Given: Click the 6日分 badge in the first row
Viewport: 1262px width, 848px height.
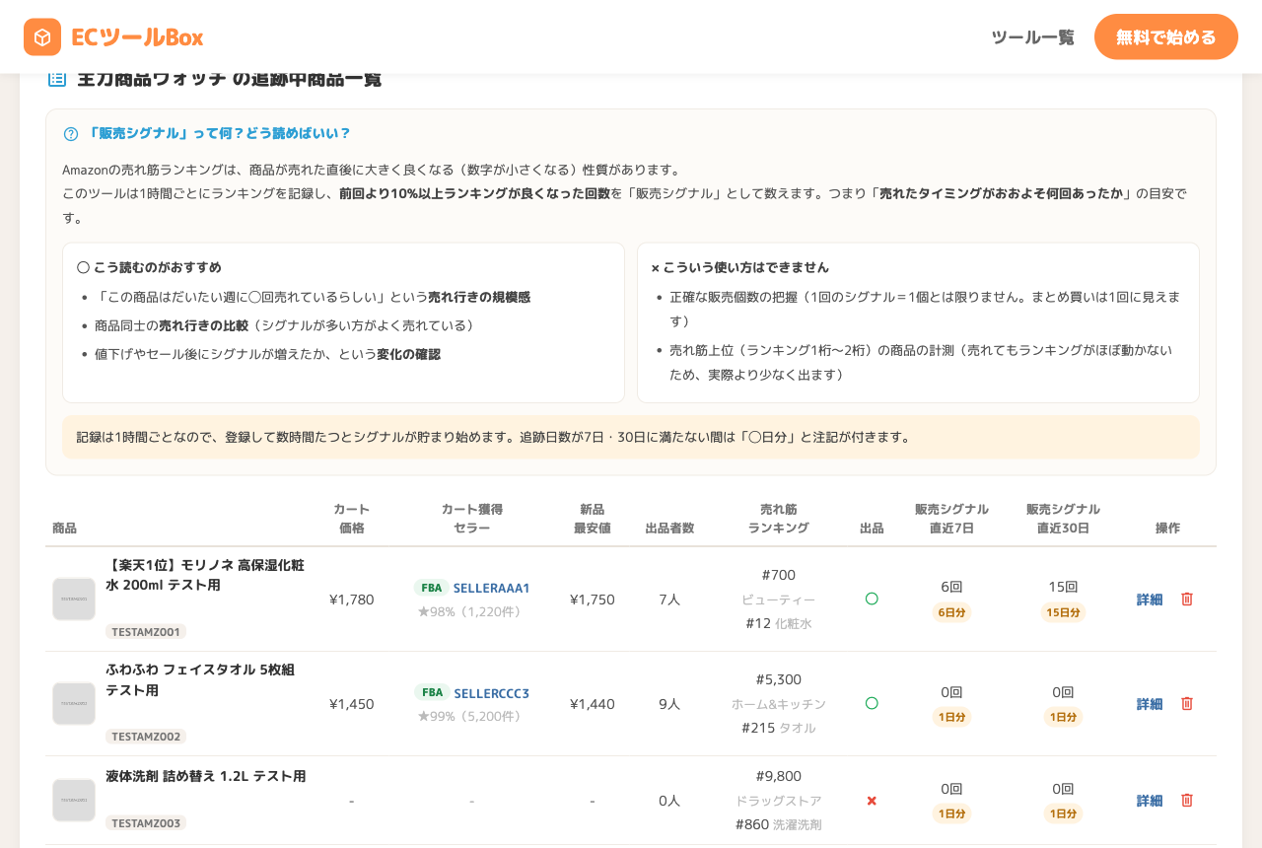Looking at the screenshot, I should coord(951,612).
